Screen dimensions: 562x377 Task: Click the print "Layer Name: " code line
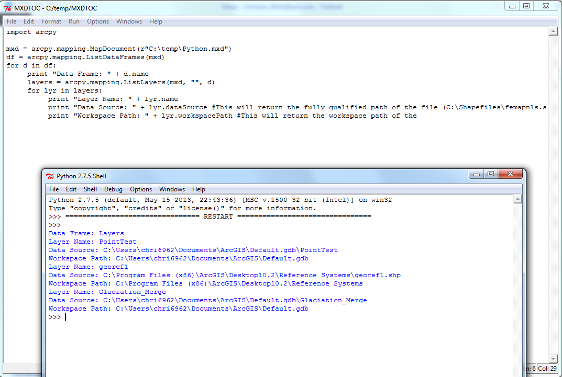coord(113,99)
